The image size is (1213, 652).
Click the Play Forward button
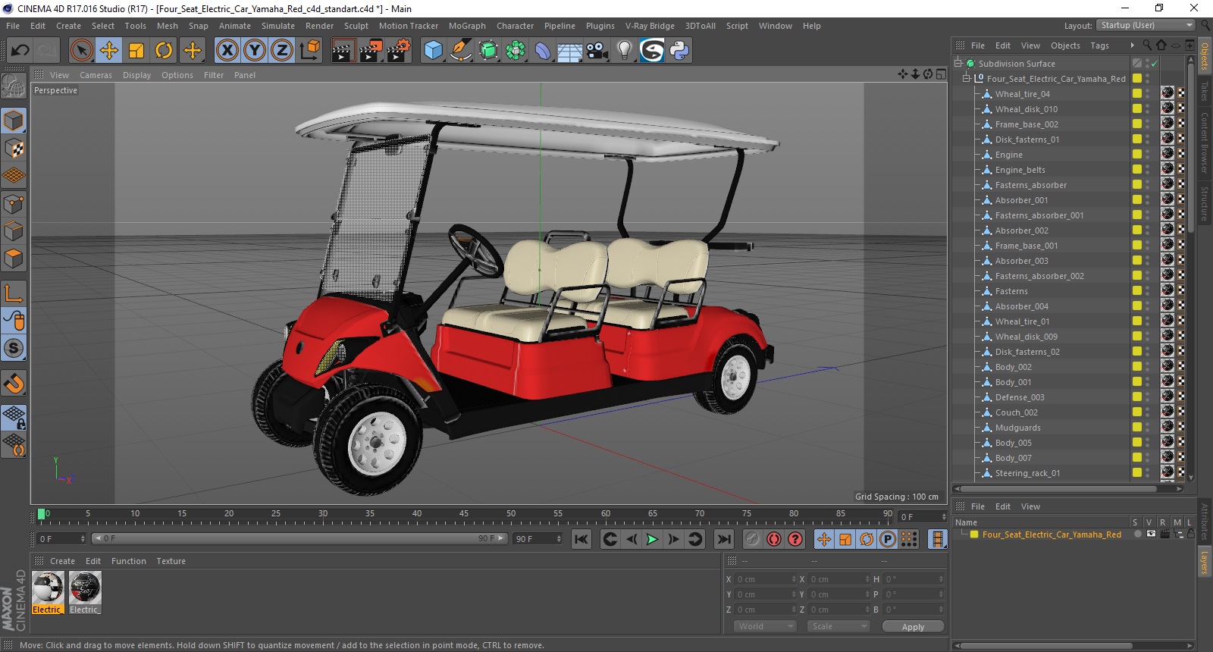pyautogui.click(x=652, y=539)
